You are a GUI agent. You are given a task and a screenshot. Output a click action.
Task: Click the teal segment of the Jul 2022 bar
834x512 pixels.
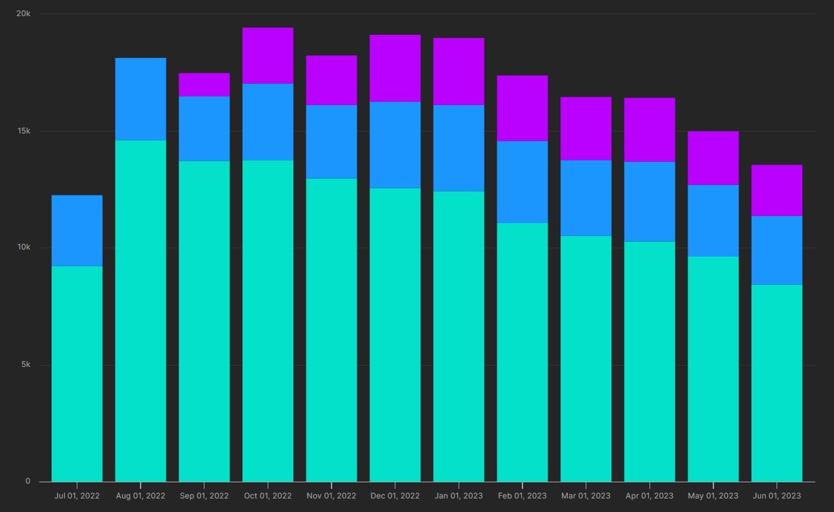77,373
